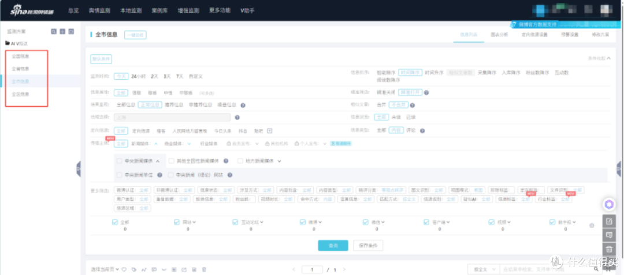Uncheck the 微博 checkbox
This screenshot has height=275, width=624.
(303, 222)
